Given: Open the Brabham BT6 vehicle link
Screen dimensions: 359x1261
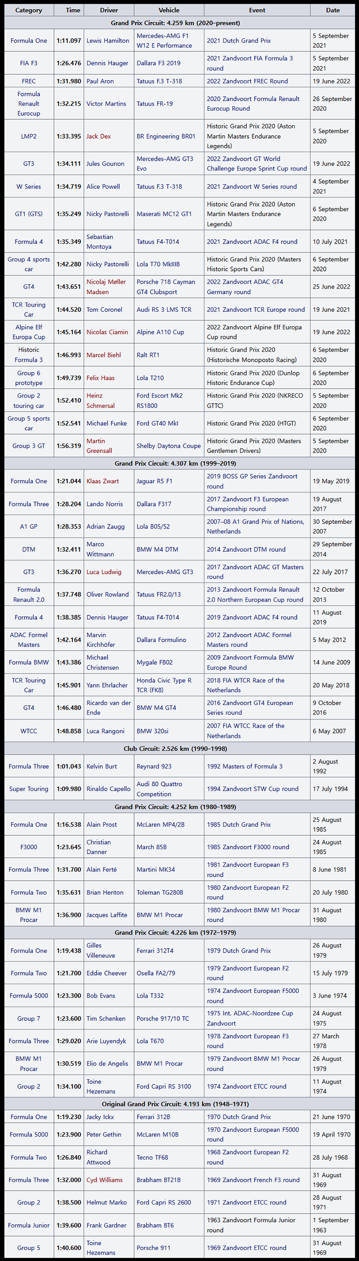Looking at the screenshot, I should click(156, 1226).
